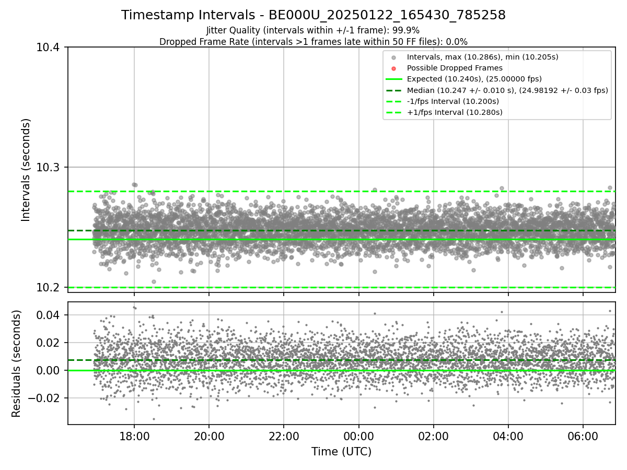
Task: Click the solid green legend line for Expected
Action: click(394, 79)
